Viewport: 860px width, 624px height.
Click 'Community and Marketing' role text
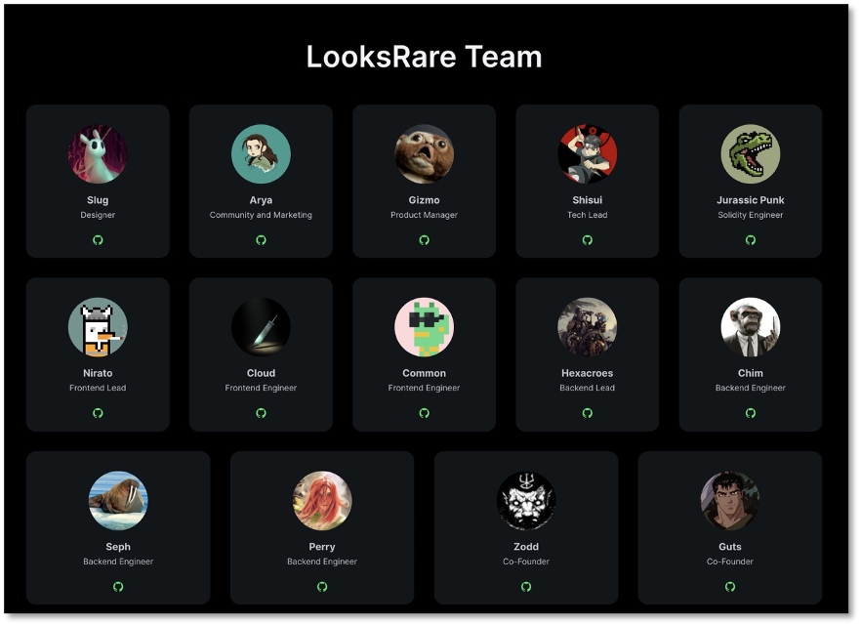261,215
